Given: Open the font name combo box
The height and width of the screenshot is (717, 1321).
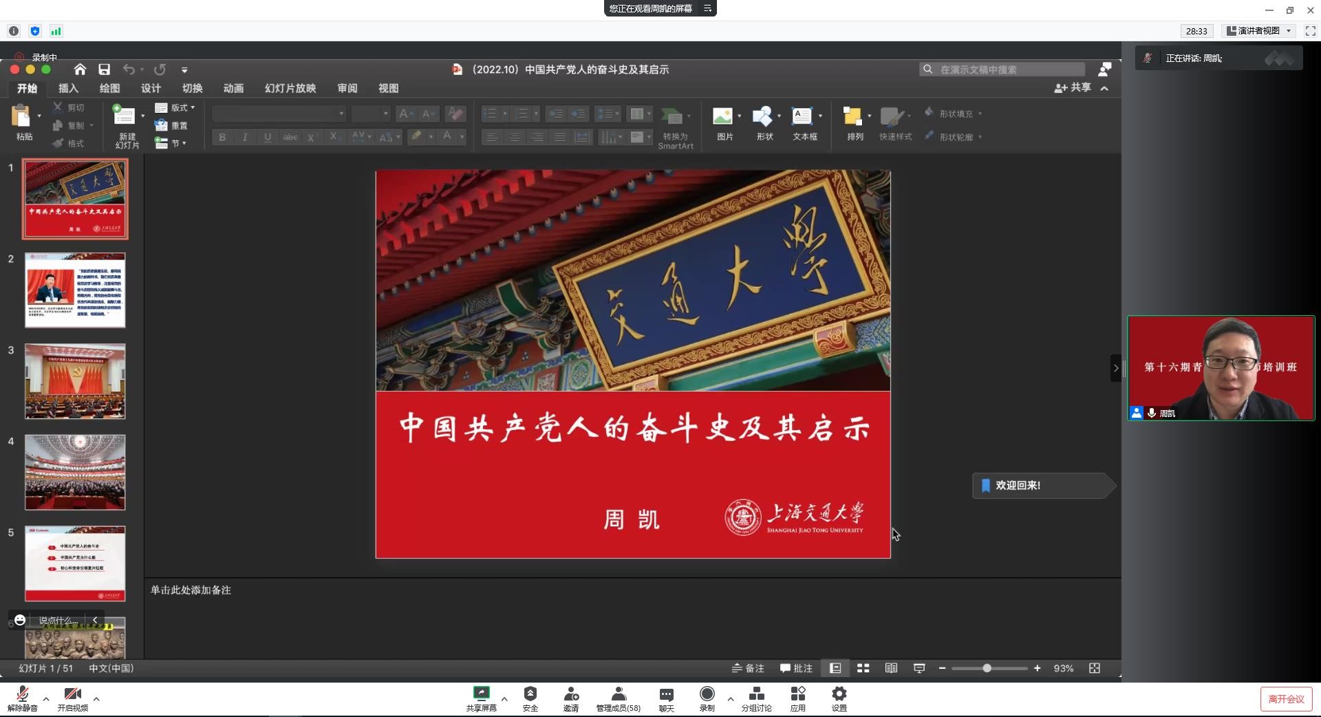Looking at the screenshot, I should pyautogui.click(x=279, y=114).
